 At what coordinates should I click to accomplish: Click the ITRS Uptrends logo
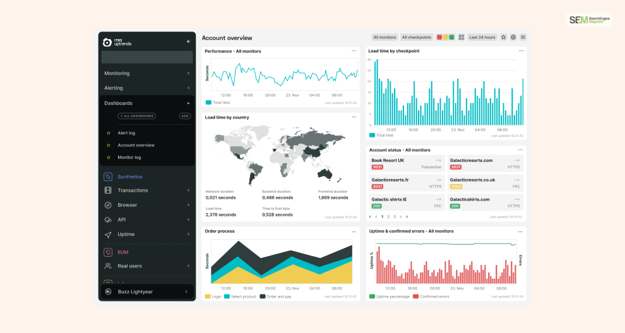pyautogui.click(x=117, y=42)
